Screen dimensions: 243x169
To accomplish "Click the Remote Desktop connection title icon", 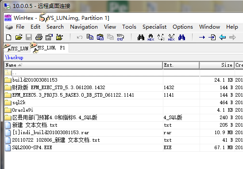I will [7, 6].
